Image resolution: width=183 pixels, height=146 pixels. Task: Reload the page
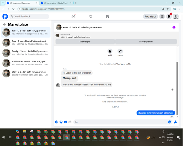(14, 9)
